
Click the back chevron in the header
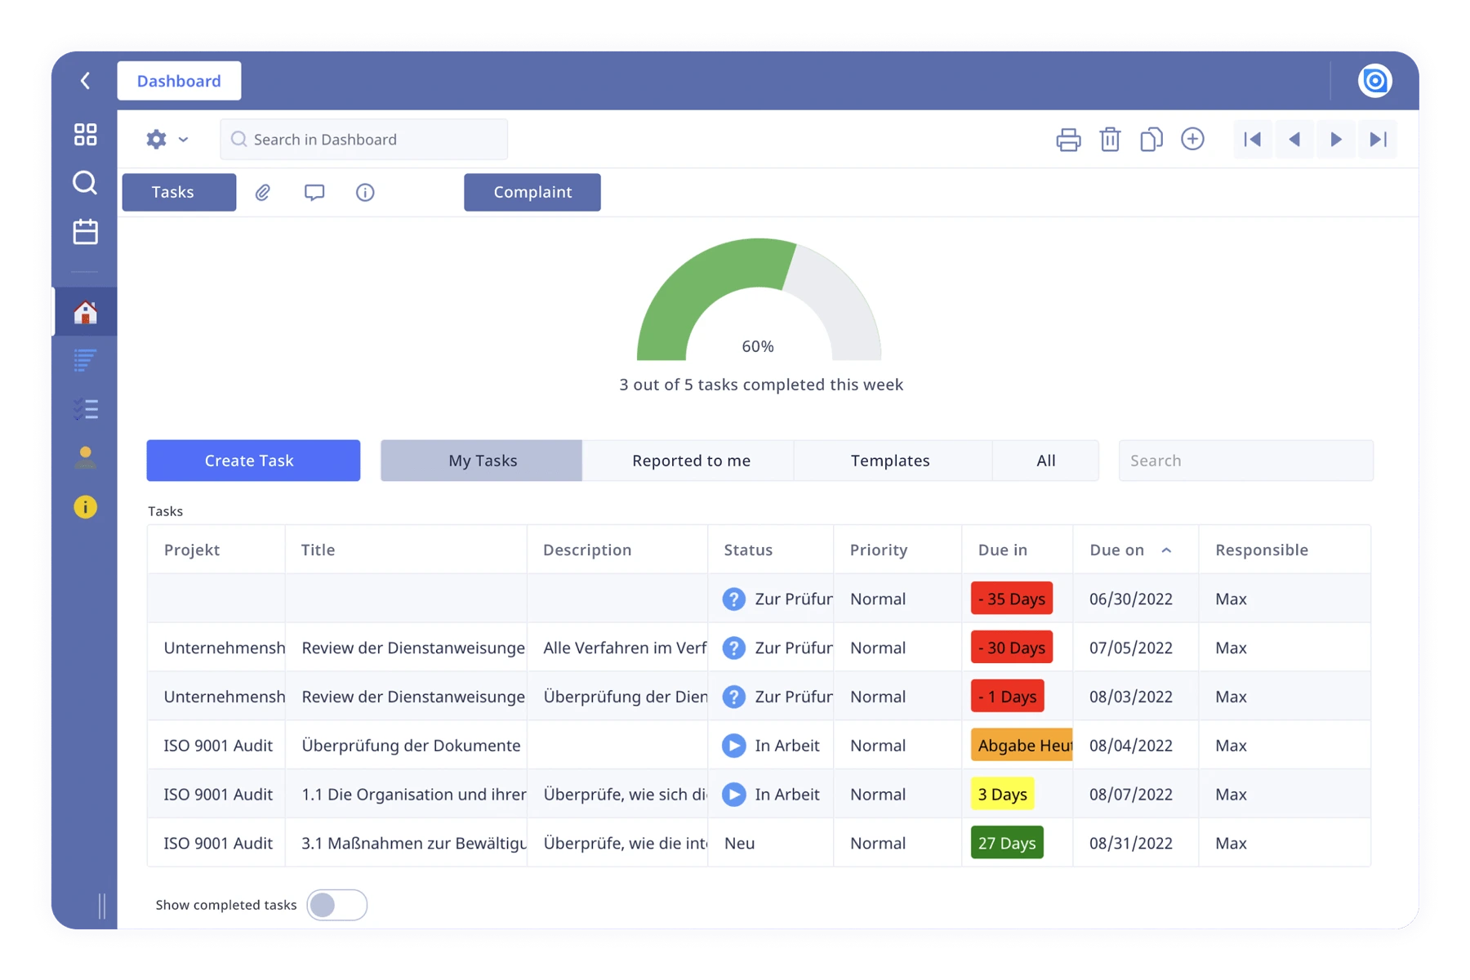coord(85,80)
